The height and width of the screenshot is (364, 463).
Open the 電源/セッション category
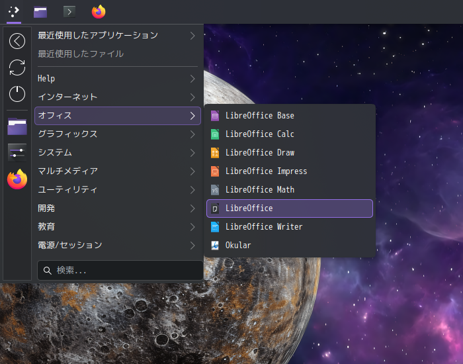[x=118, y=246]
